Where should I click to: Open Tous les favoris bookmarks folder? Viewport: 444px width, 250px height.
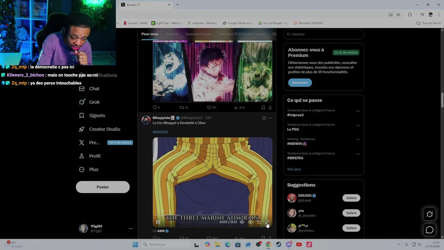click(x=429, y=23)
